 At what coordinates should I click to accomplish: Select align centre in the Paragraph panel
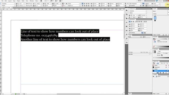coord(132,22)
